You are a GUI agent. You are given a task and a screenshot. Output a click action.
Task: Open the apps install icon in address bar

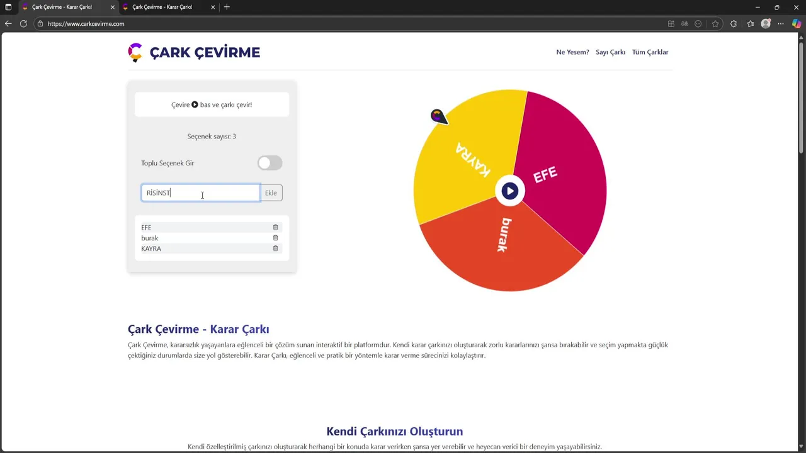pyautogui.click(x=671, y=24)
